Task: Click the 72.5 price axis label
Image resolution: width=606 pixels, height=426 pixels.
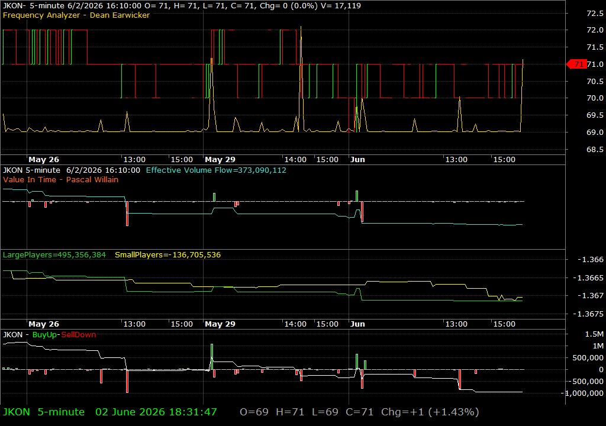Action: [595, 13]
